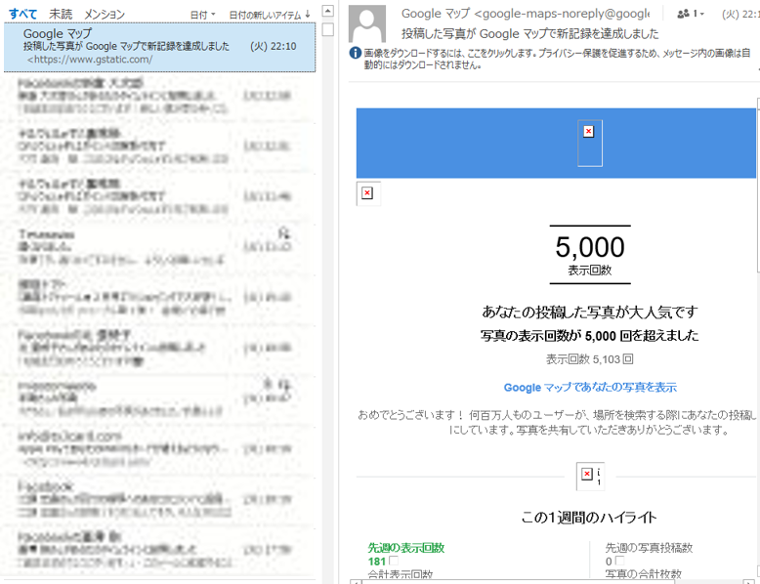Click the email subject line in reading pane
Viewport: 760px width, 584px height.
pyautogui.click(x=530, y=34)
